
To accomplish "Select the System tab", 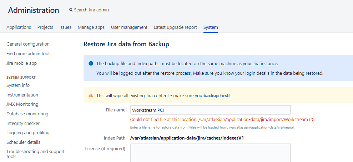I will pos(211,27).
